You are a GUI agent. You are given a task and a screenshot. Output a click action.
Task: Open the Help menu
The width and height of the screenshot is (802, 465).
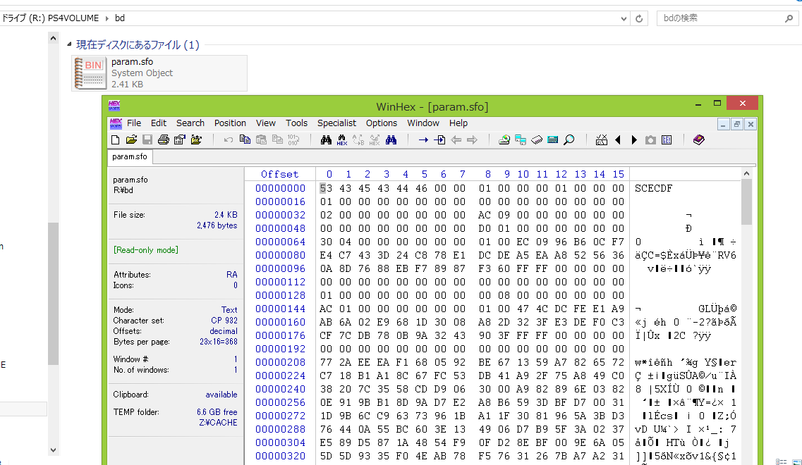458,123
